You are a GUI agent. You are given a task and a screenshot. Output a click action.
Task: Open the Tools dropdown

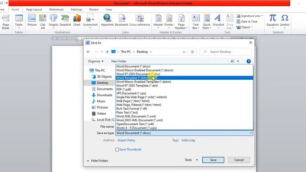click(191, 160)
